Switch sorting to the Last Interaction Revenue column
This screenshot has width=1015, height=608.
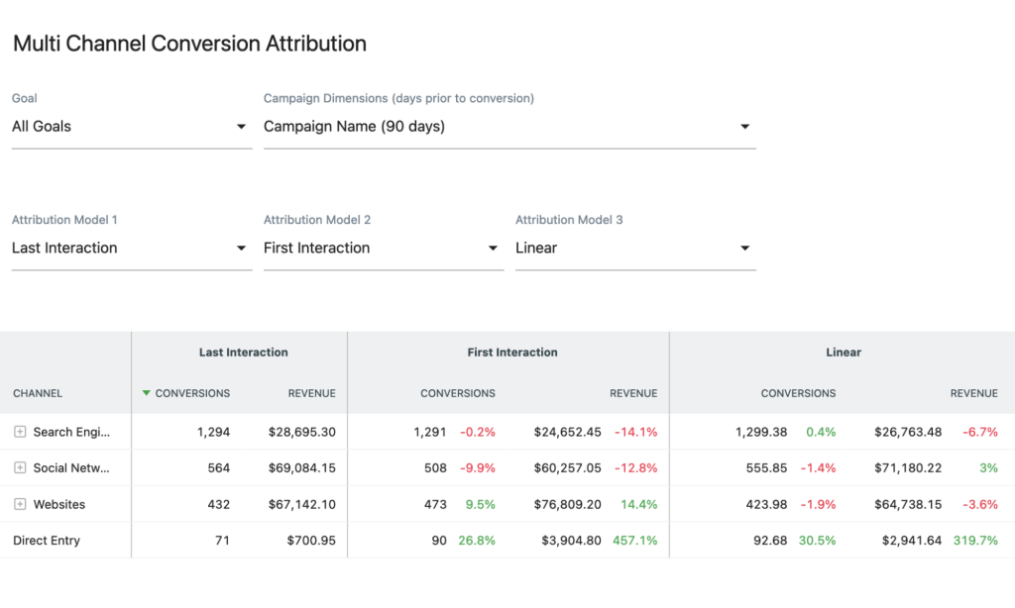pos(311,393)
